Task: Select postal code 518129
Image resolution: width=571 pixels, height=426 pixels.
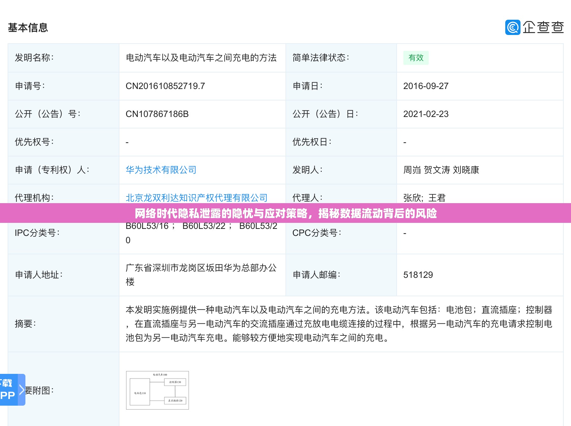Action: click(x=418, y=275)
